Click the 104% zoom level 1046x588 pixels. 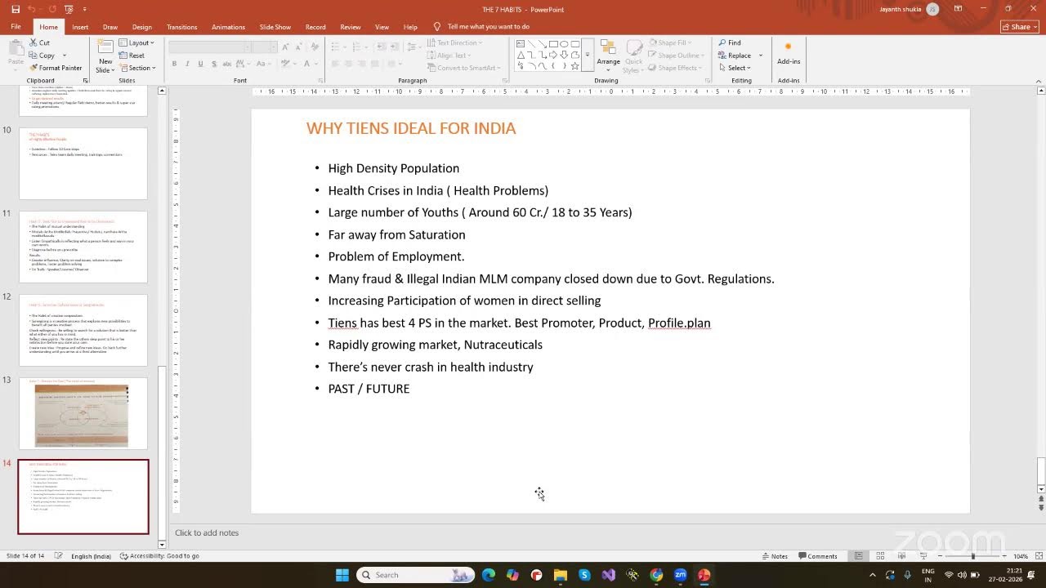(x=1021, y=556)
